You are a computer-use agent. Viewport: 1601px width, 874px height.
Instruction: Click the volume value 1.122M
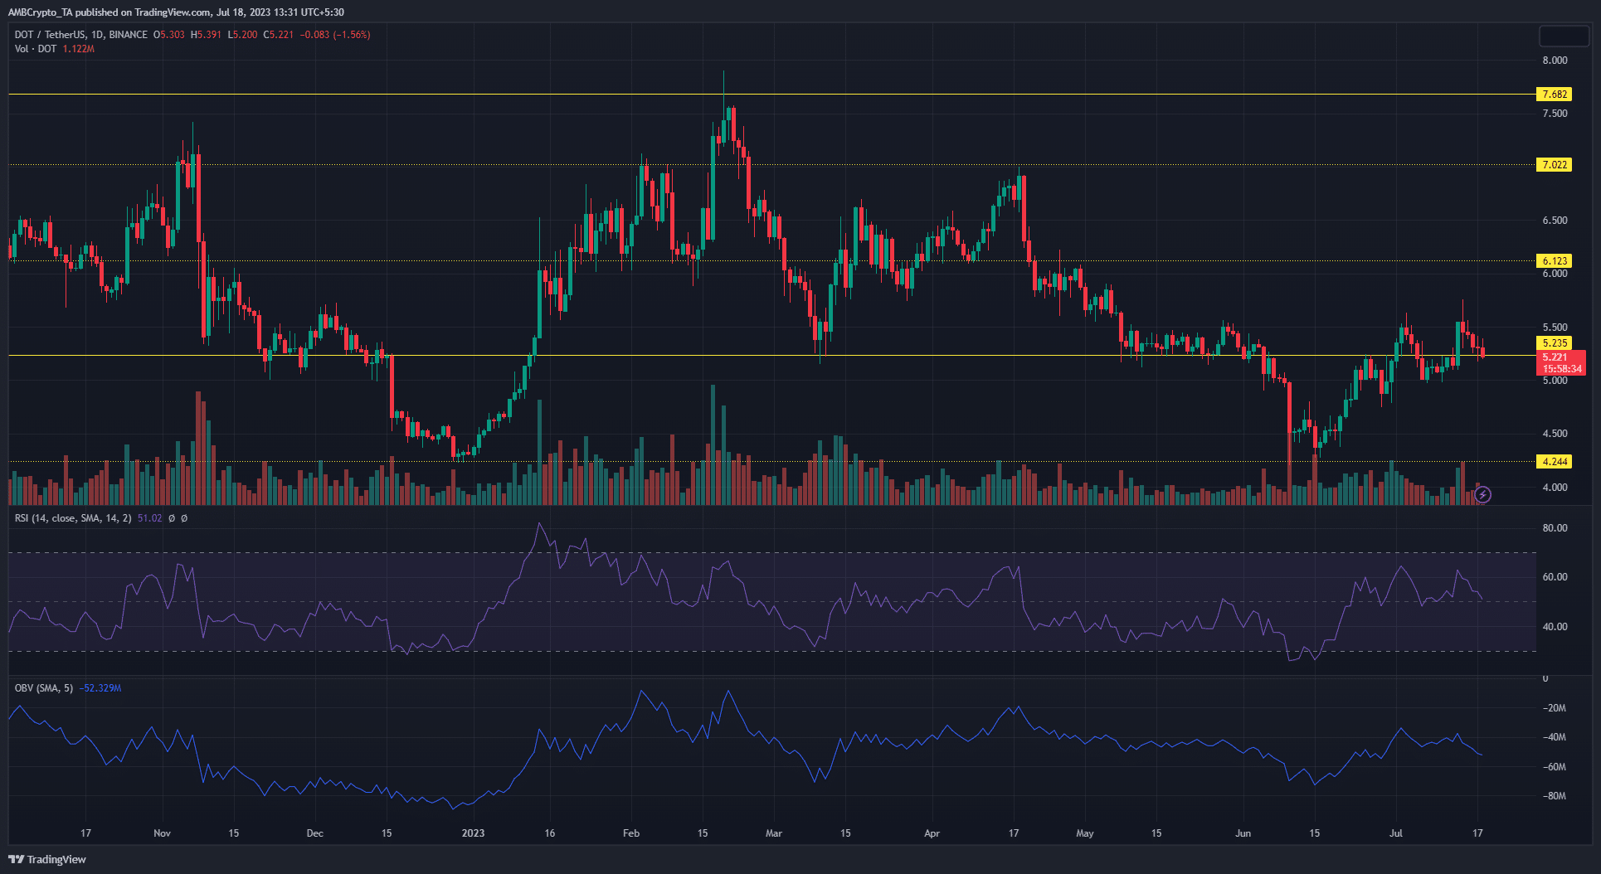click(x=79, y=49)
